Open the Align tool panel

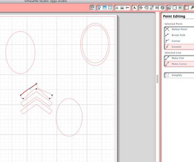click(157, 8)
